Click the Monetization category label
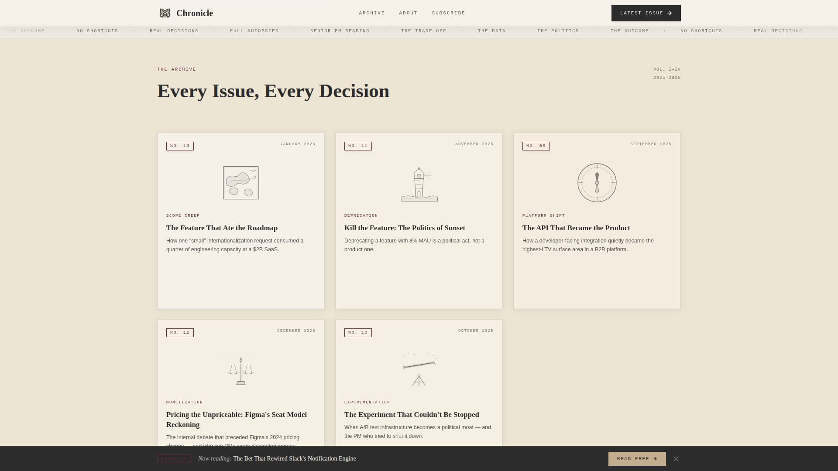The width and height of the screenshot is (838, 471). 185,403
